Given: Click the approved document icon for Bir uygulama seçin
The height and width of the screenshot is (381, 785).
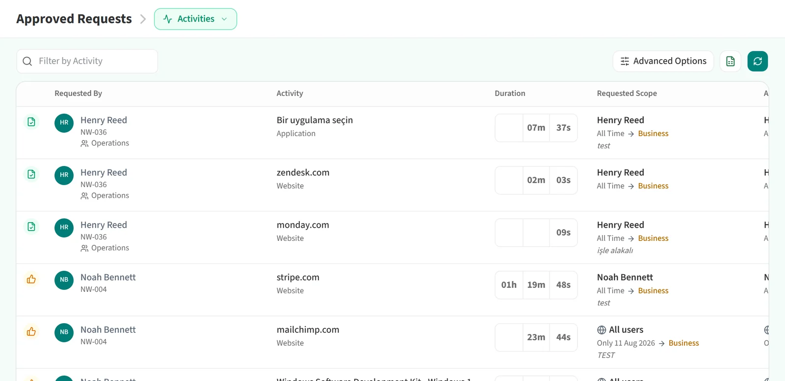Looking at the screenshot, I should click(31, 122).
